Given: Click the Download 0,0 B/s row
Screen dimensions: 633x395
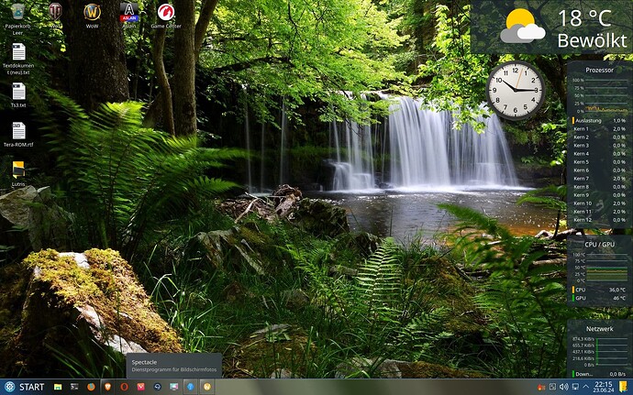Looking at the screenshot, I should (x=599, y=374).
